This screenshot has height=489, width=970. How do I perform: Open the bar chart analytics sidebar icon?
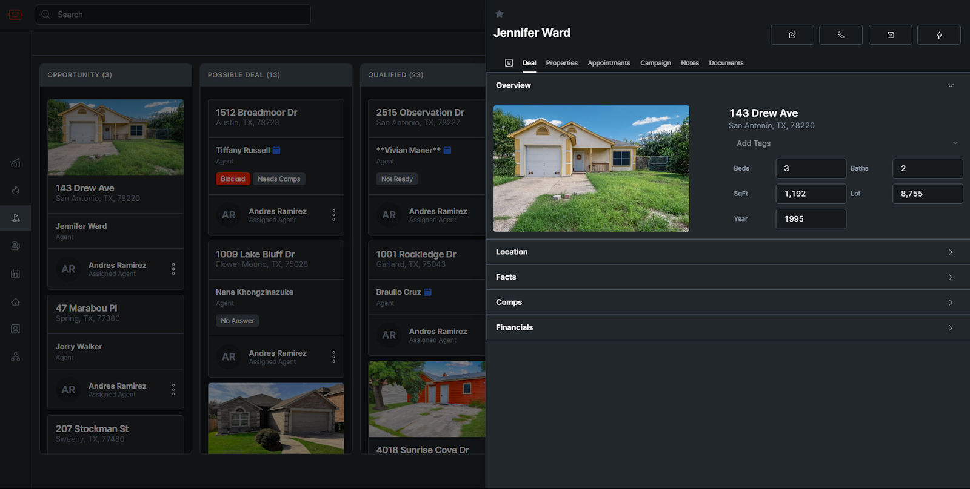16,163
